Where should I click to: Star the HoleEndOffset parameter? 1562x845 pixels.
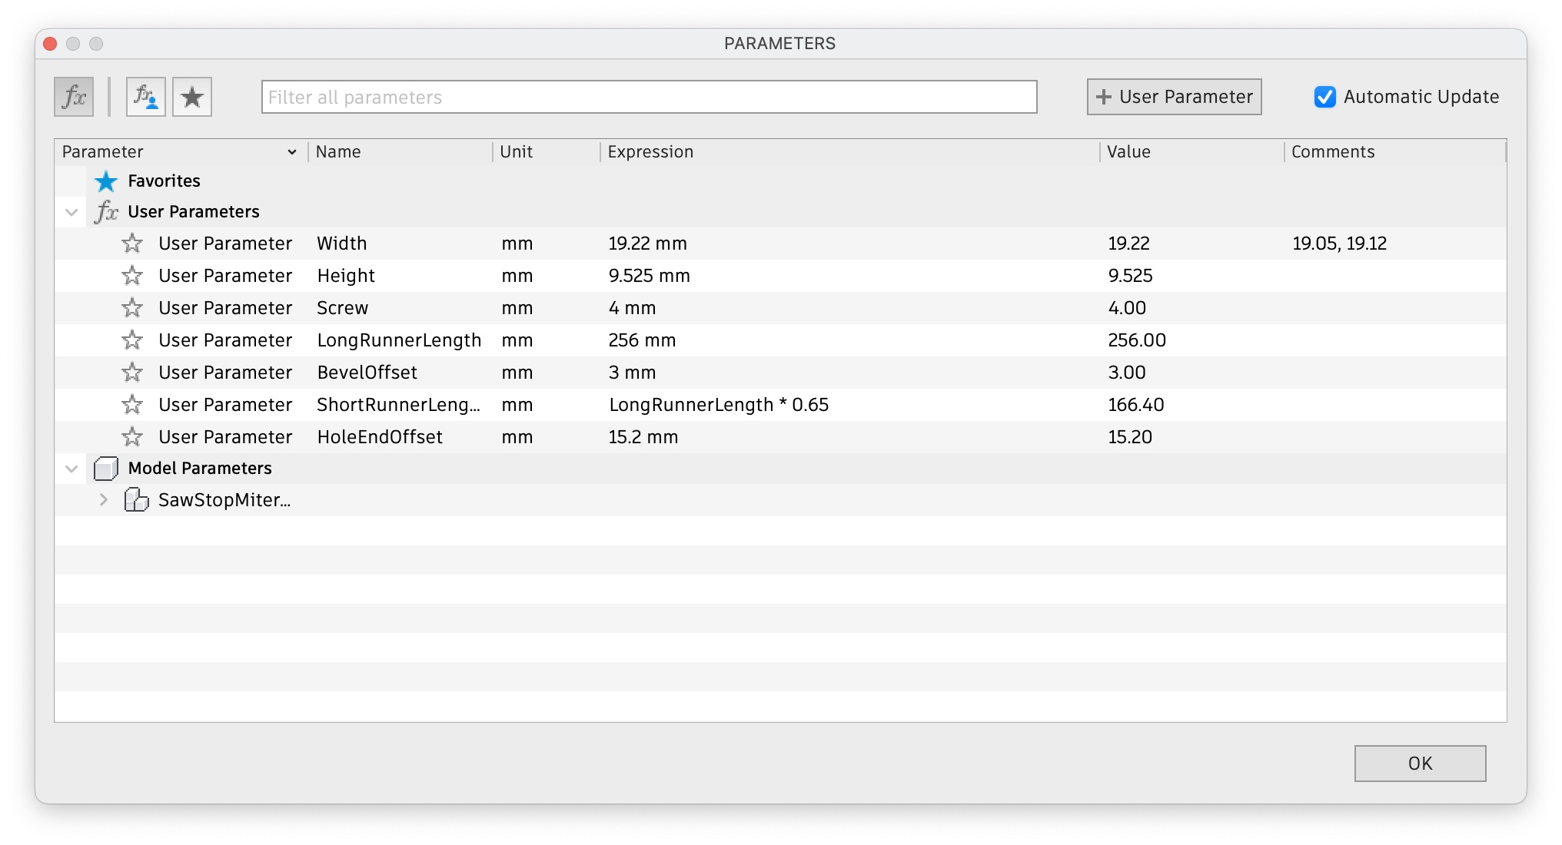click(x=132, y=437)
